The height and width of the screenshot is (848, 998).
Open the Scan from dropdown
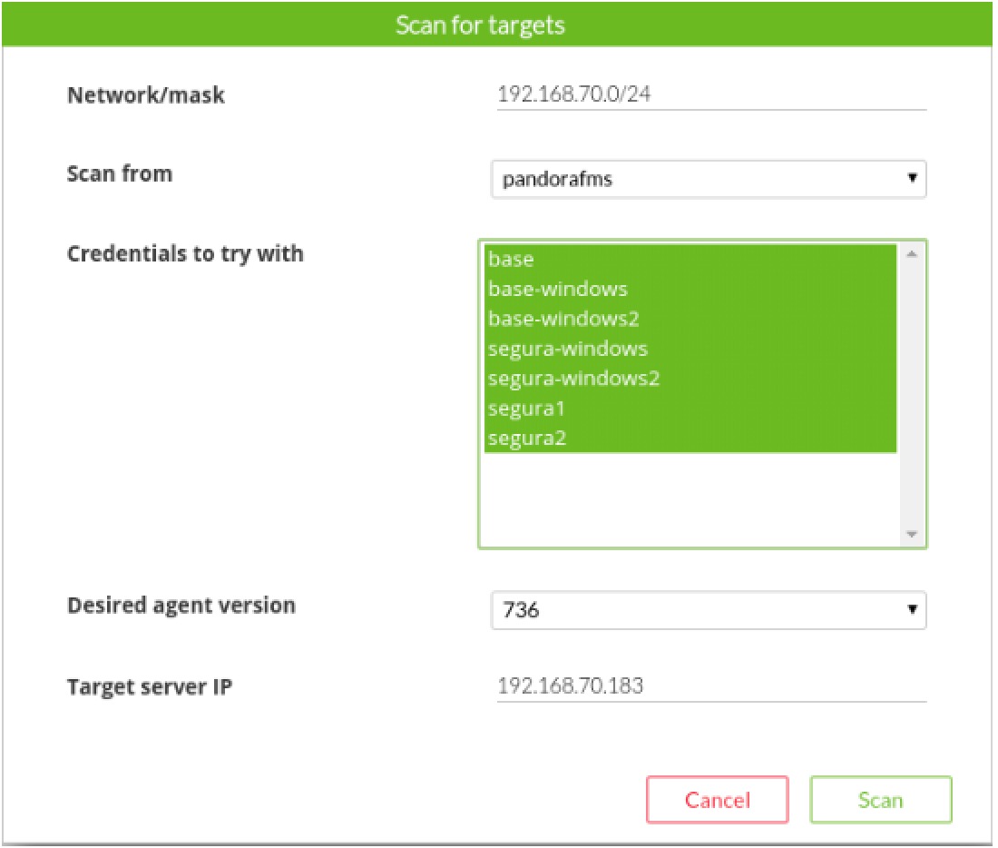709,179
